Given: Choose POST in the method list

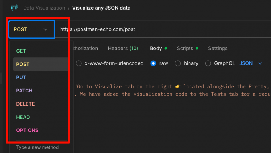Looking at the screenshot, I should point(23,64).
